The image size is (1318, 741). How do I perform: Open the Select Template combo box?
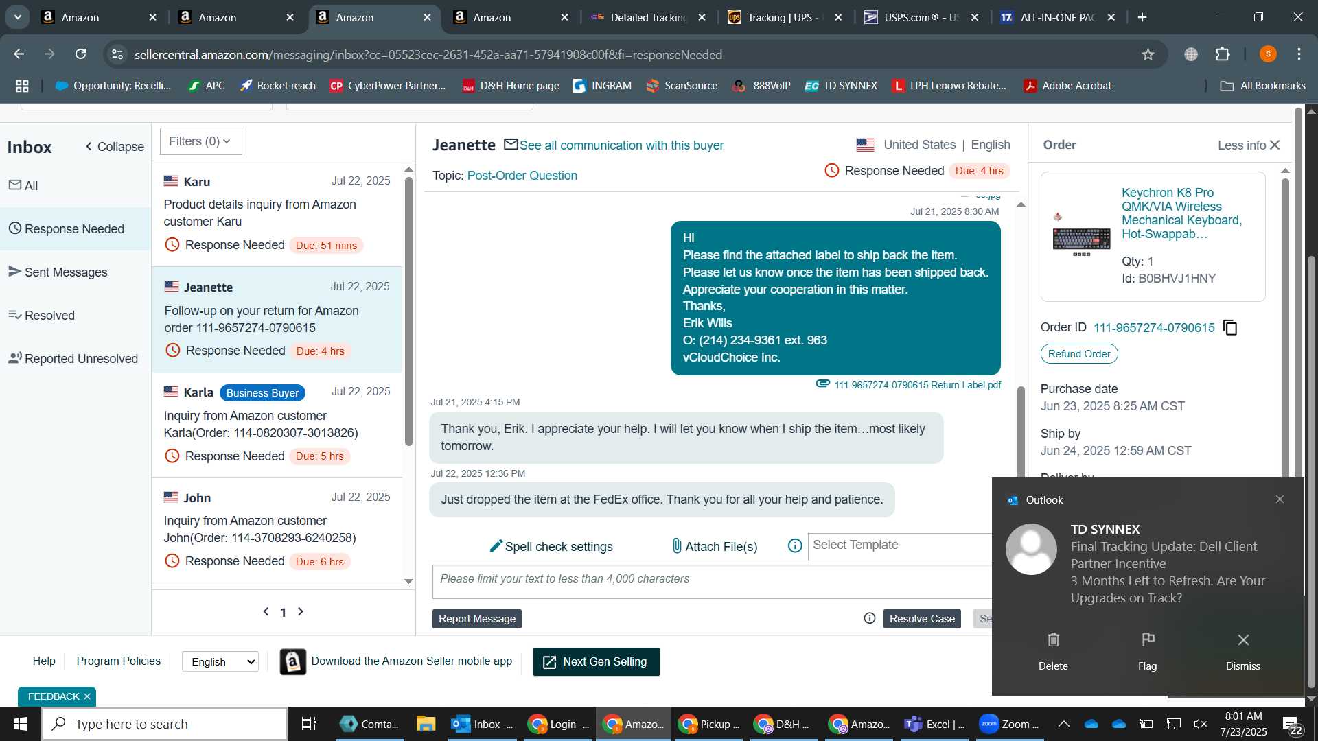tap(899, 545)
